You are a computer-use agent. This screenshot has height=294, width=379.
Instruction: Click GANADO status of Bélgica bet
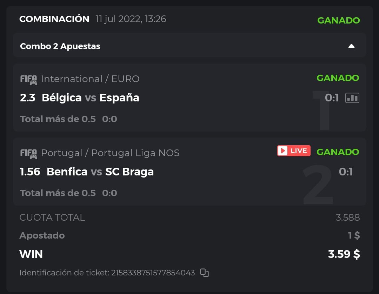338,78
